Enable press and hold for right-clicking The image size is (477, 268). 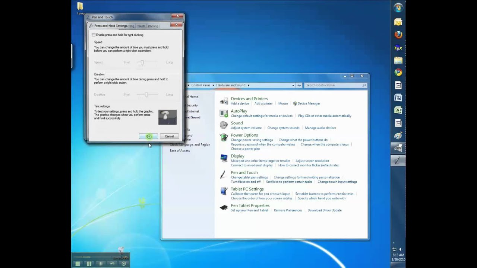click(94, 35)
